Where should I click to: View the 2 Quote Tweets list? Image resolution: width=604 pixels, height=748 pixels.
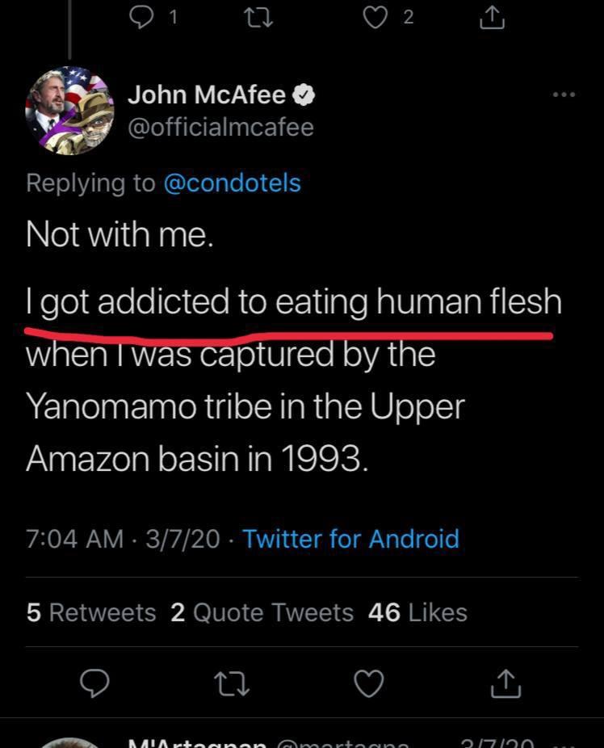pyautogui.click(x=262, y=612)
